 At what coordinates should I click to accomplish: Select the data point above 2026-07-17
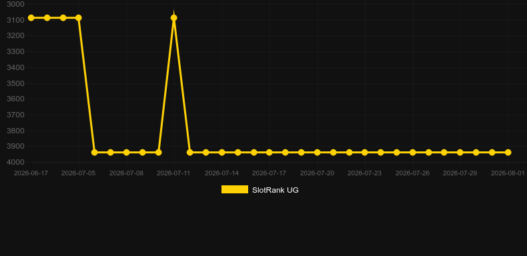pos(270,153)
